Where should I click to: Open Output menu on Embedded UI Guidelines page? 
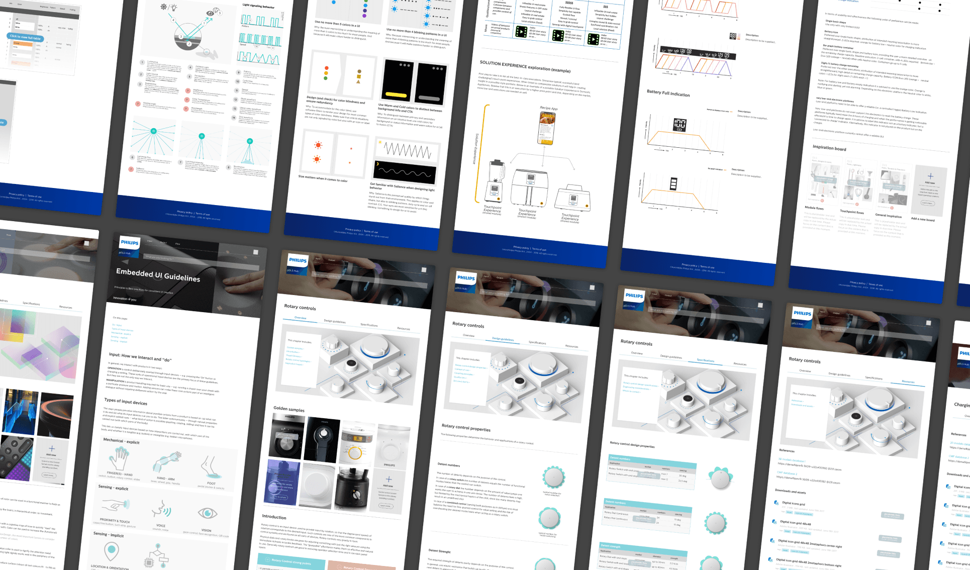click(163, 242)
